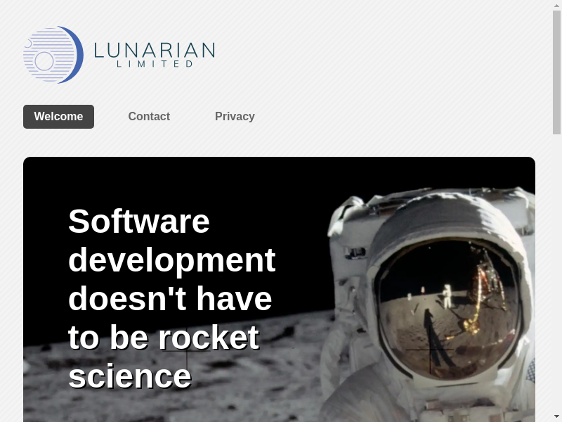562x422 pixels.
Task: Go to the Privacy page
Action: point(235,117)
